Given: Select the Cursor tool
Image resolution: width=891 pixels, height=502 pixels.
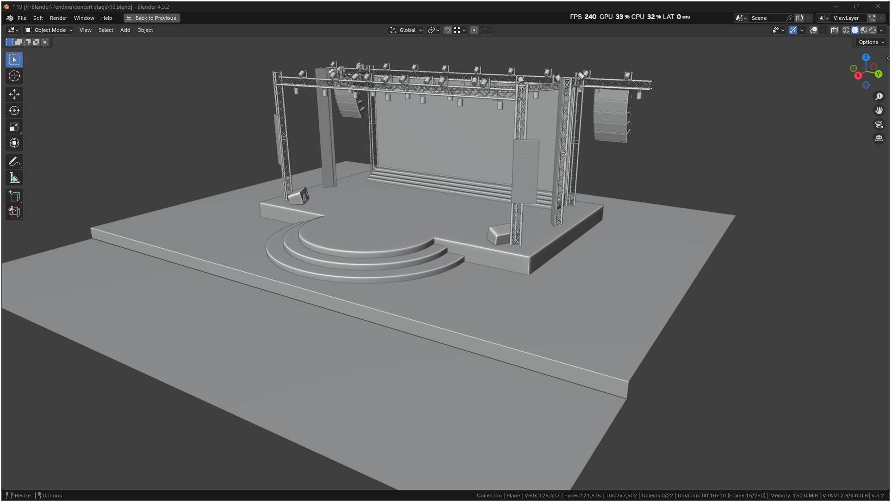Looking at the screenshot, I should pyautogui.click(x=14, y=76).
